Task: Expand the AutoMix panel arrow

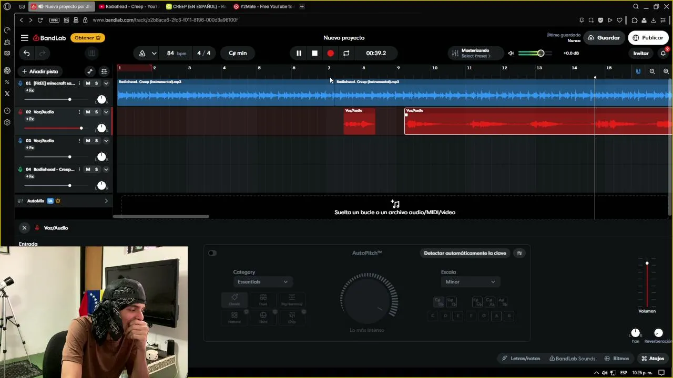Action: point(106,201)
